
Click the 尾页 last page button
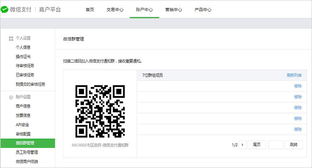click(x=257, y=145)
